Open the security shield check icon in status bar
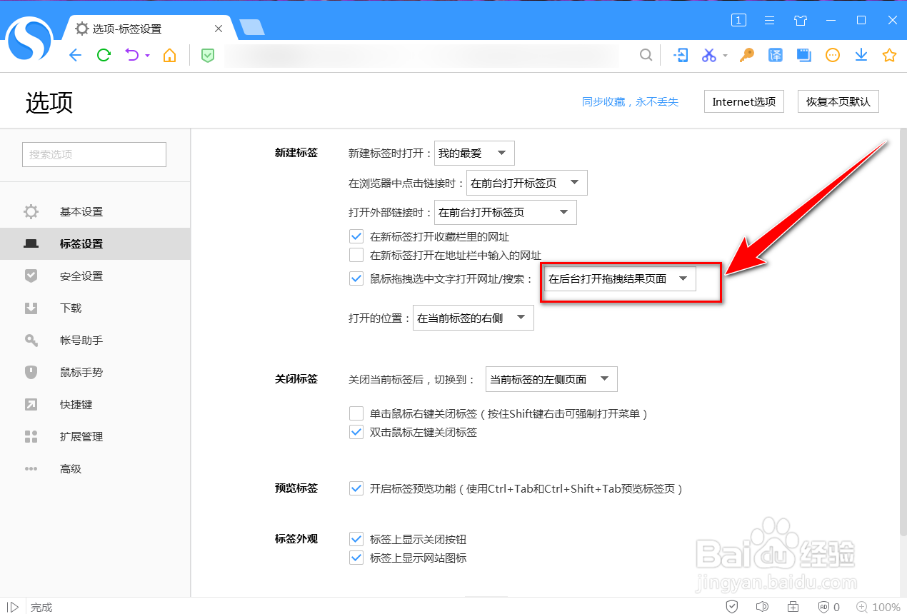The height and width of the screenshot is (614, 907). point(732,606)
